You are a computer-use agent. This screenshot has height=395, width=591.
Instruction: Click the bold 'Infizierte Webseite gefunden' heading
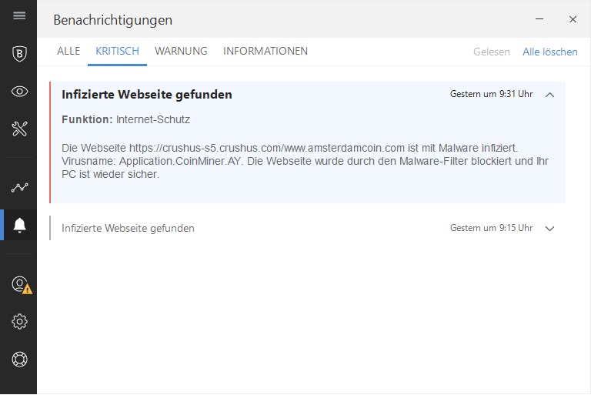point(147,94)
